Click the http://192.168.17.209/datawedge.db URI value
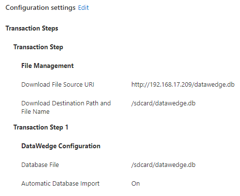The height and width of the screenshot is (196, 240). tap(183, 85)
